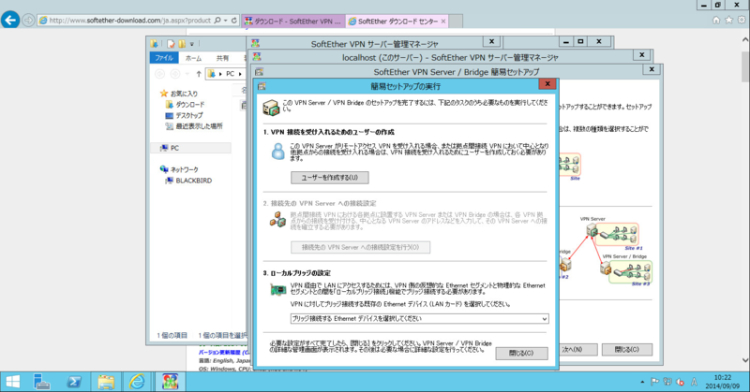Click the browser forward arrow button
Viewport: 750px width, 392px height.
[29, 21]
